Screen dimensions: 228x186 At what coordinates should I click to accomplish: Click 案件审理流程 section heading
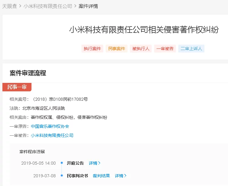point(28,73)
